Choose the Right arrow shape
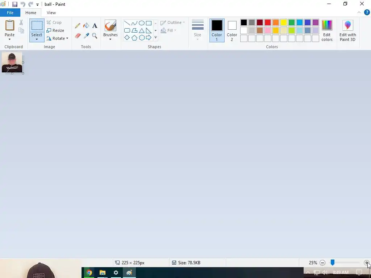This screenshot has width=371, height=278. click(x=149, y=38)
